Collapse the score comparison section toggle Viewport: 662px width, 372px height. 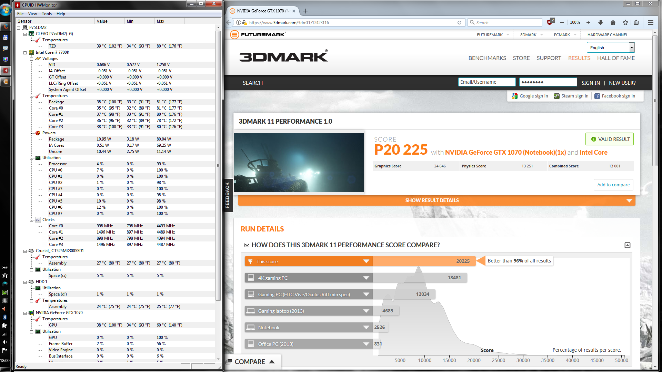click(627, 245)
